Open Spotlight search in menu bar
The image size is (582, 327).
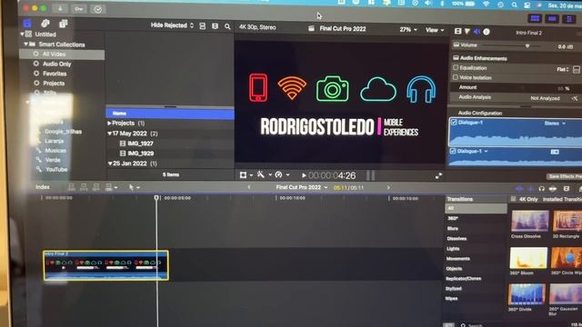(x=514, y=5)
